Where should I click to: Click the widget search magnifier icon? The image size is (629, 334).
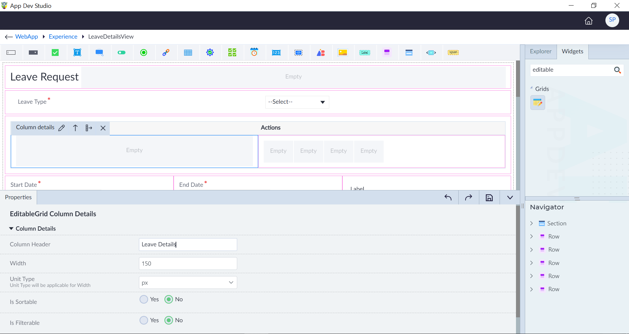pyautogui.click(x=617, y=70)
